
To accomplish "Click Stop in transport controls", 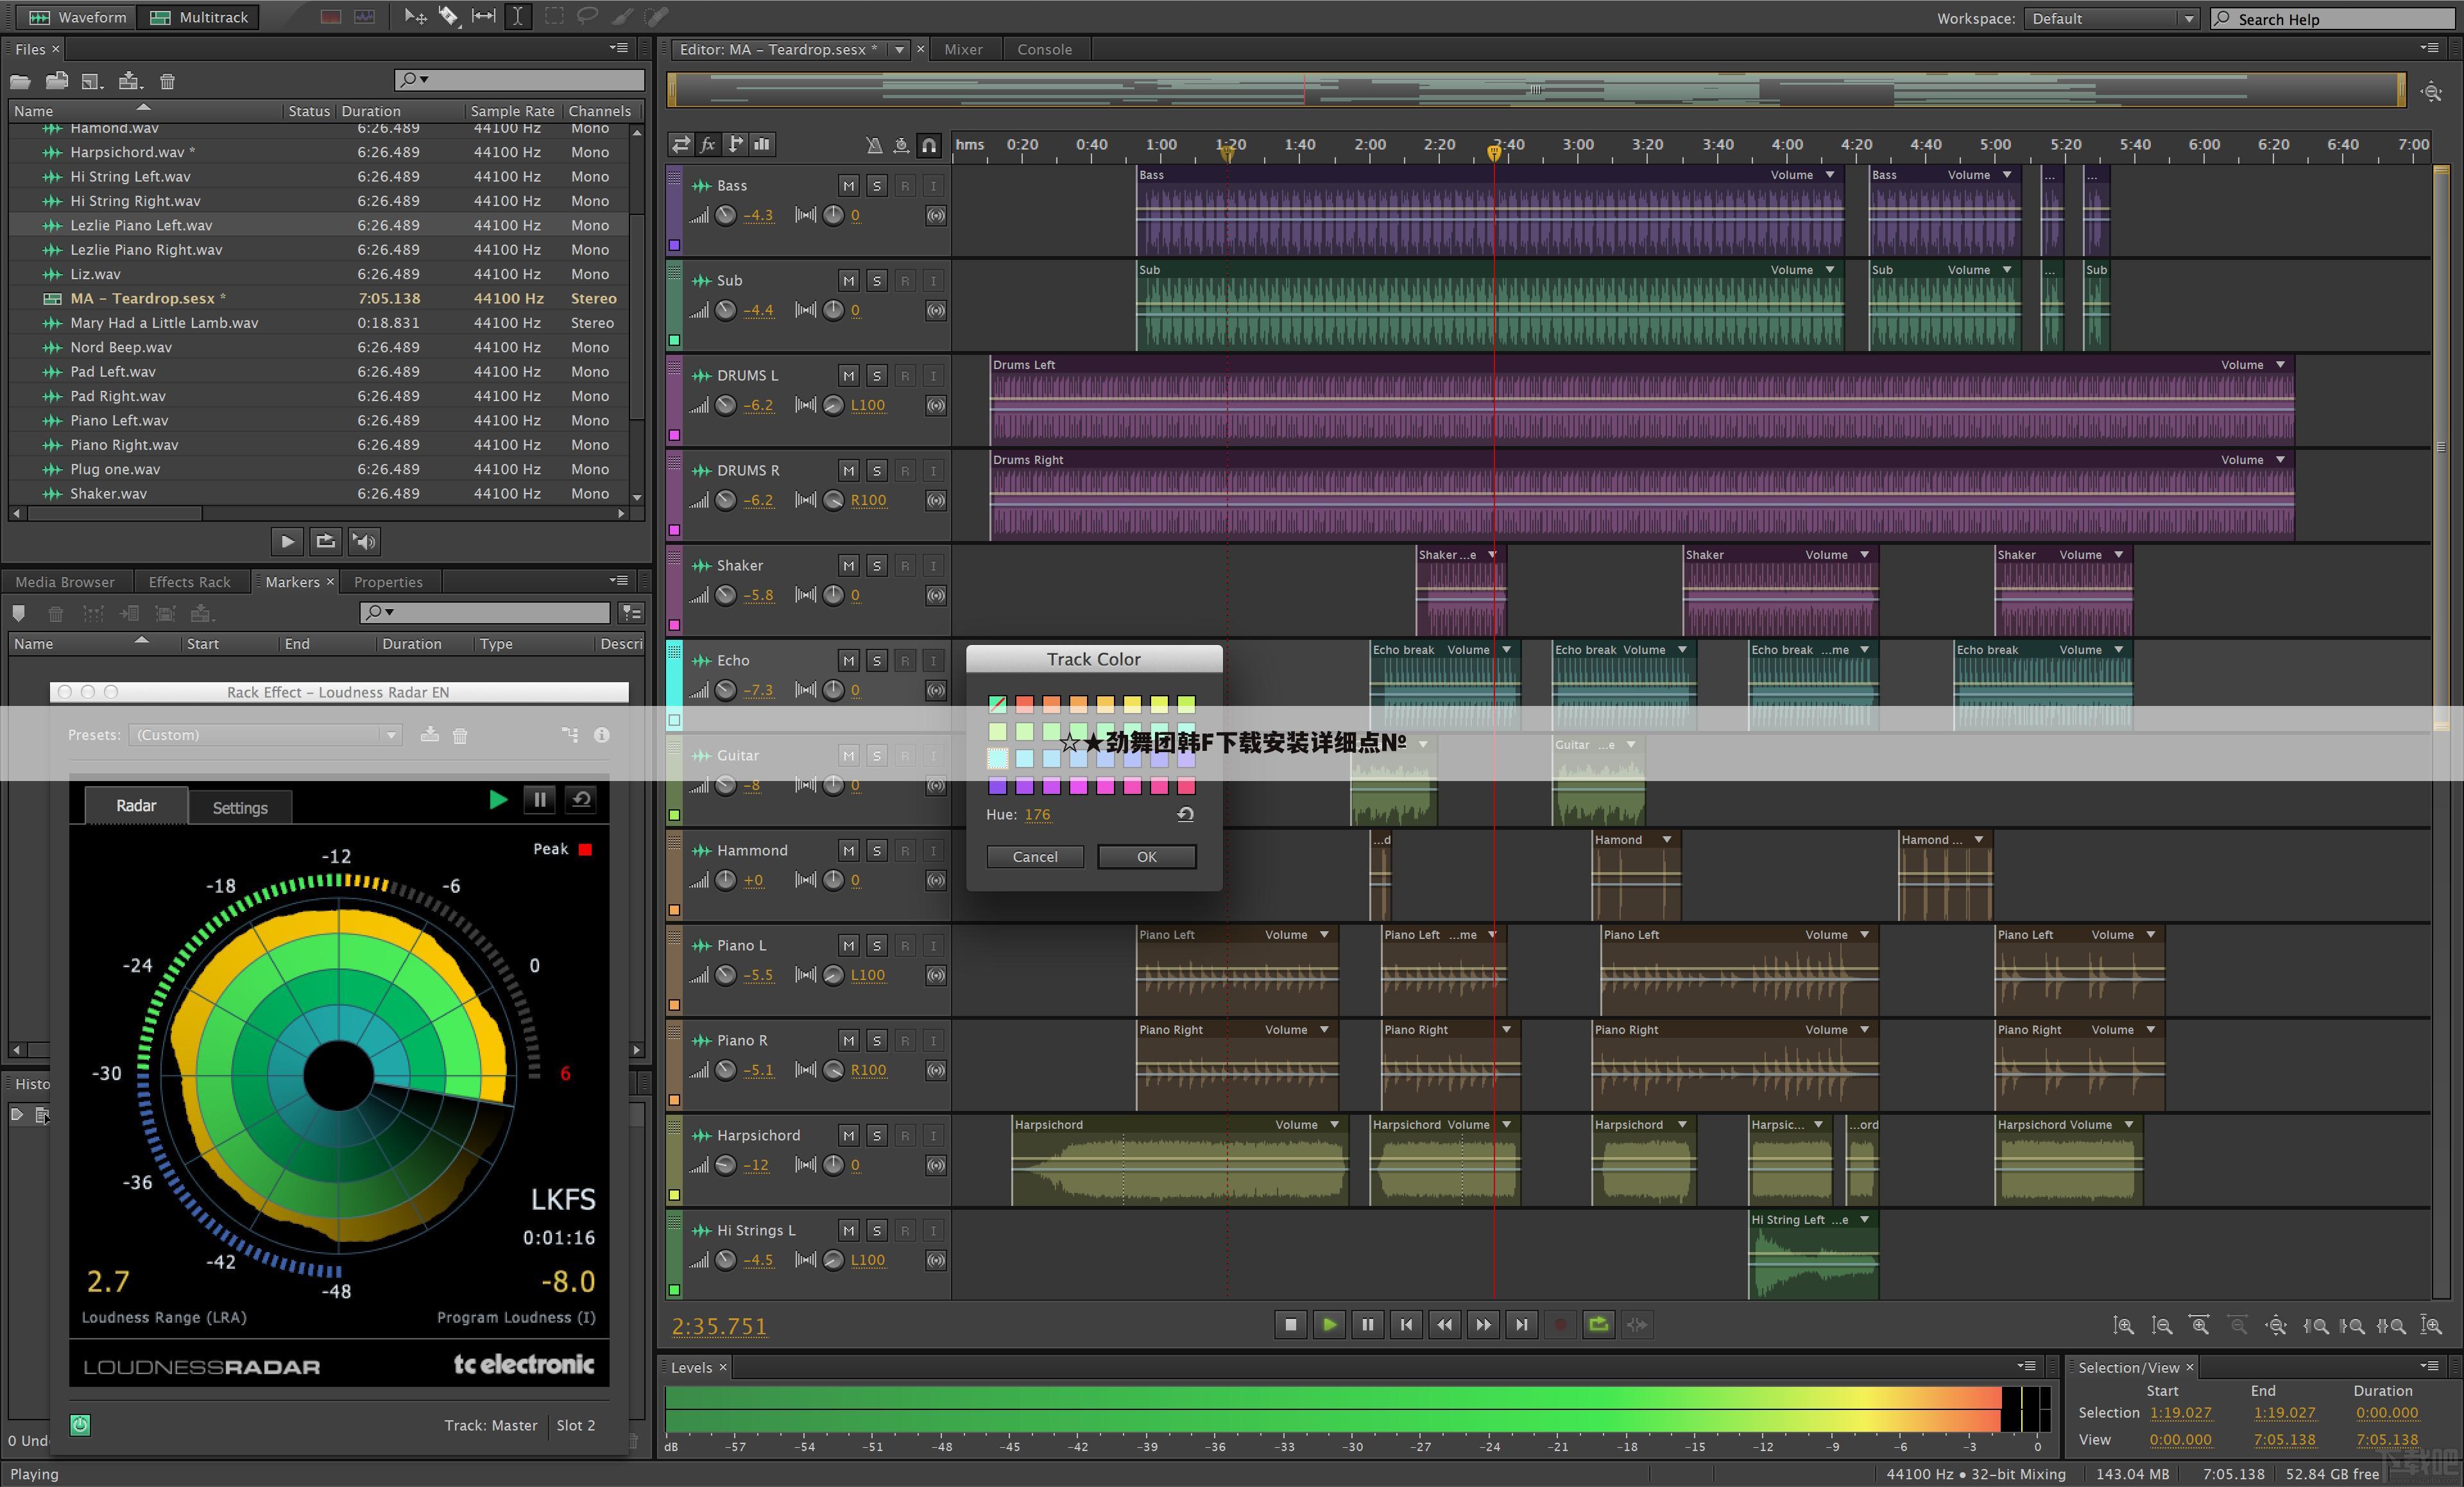I will point(1290,1326).
